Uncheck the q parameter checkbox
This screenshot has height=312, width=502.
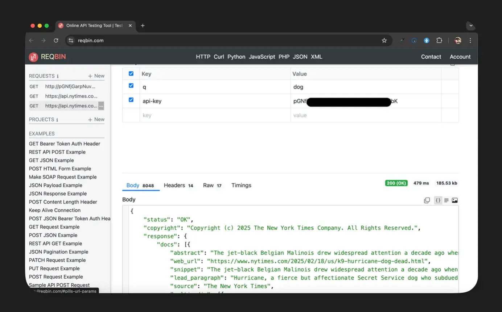(x=131, y=86)
